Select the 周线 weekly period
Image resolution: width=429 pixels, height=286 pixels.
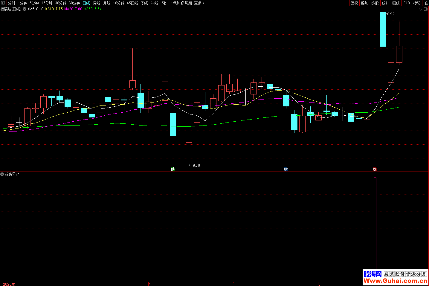click(97, 3)
